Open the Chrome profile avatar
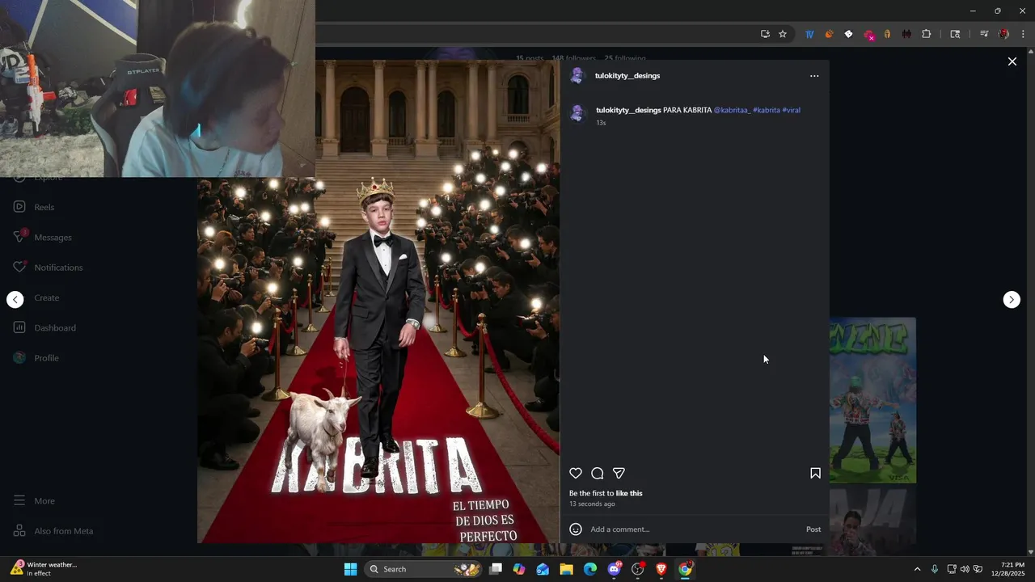 1003,34
